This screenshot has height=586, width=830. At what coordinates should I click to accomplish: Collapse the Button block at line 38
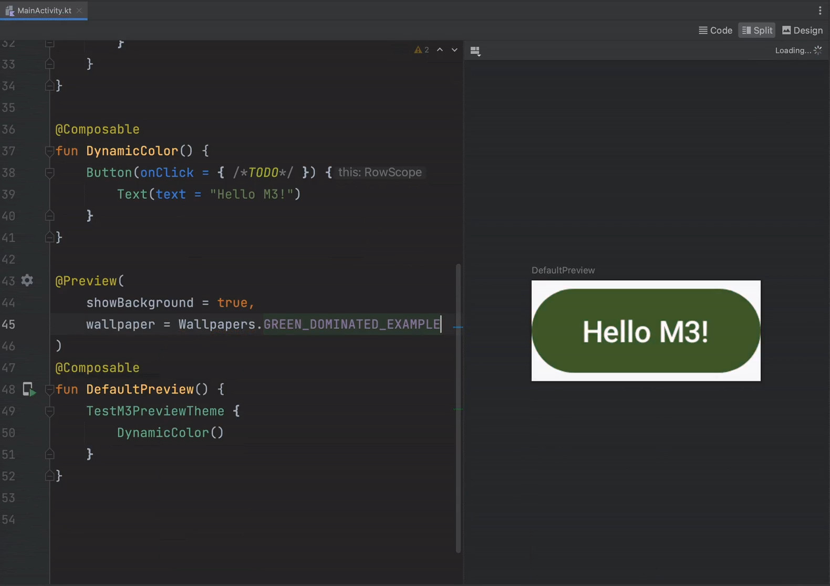tap(49, 173)
